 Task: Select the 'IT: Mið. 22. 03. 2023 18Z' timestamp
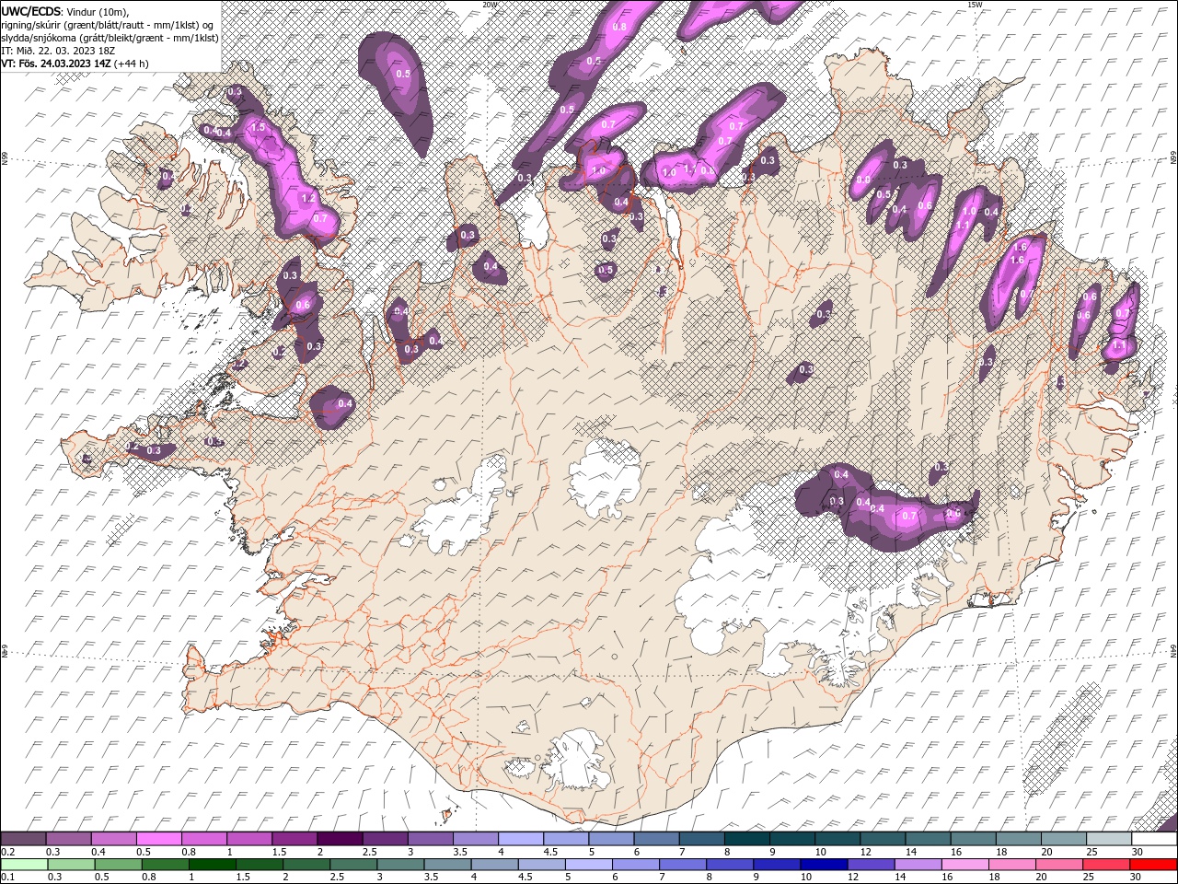[x=58, y=51]
